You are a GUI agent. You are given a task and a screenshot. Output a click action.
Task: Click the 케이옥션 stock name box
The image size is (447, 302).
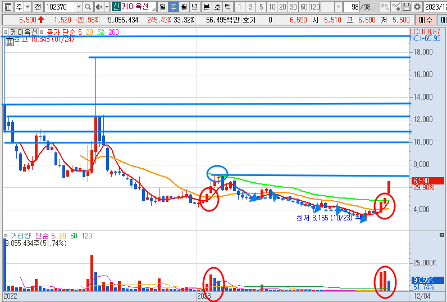(138, 7)
